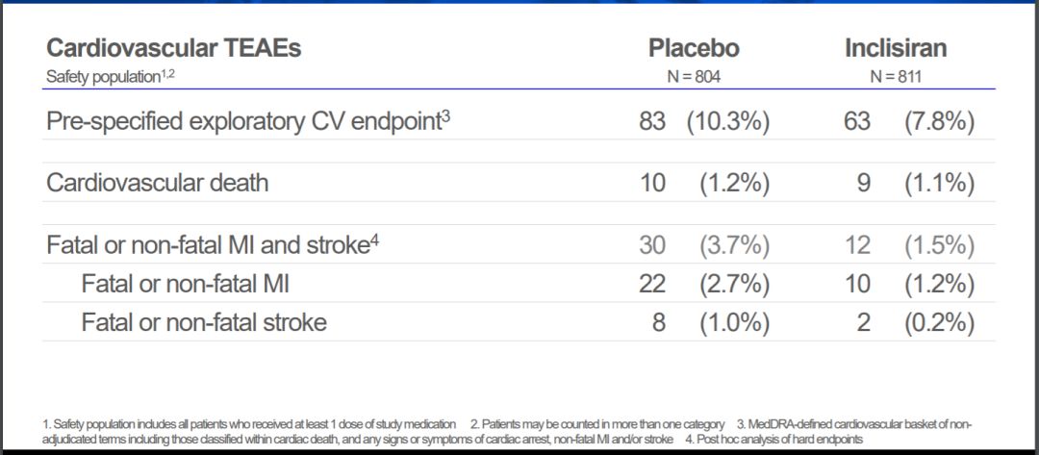Click the placebo value 30 (3.7%)

click(x=705, y=245)
